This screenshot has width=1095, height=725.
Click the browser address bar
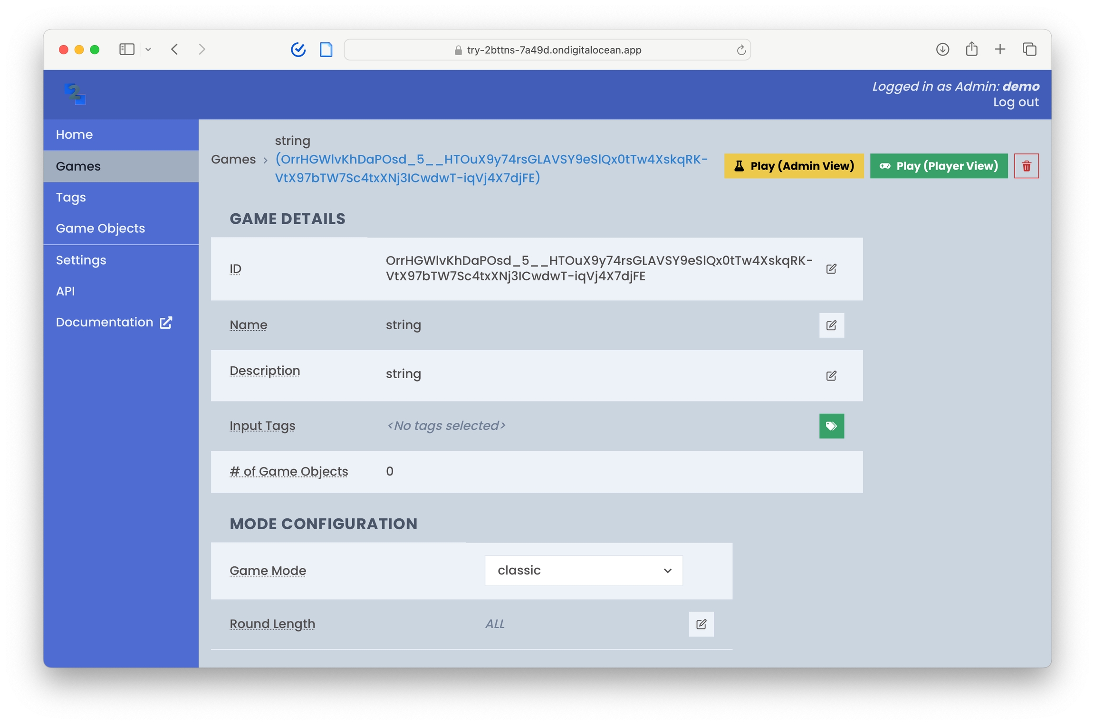[x=547, y=50]
